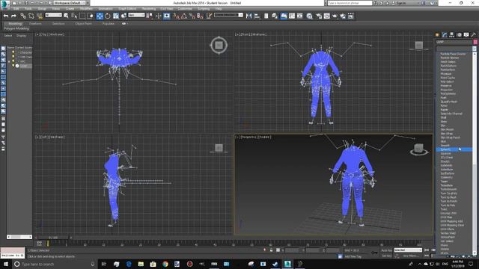Open the selection filter dropdown

53,15
